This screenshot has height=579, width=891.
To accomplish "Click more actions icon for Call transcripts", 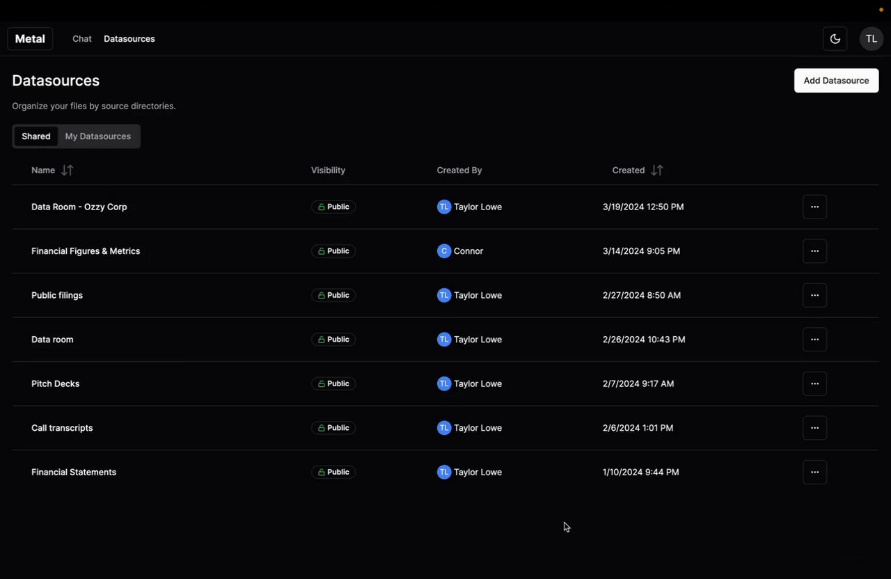I will pyautogui.click(x=814, y=428).
